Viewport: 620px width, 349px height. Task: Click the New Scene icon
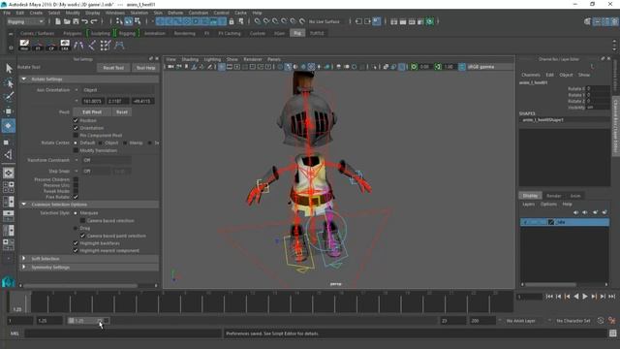(58, 21)
